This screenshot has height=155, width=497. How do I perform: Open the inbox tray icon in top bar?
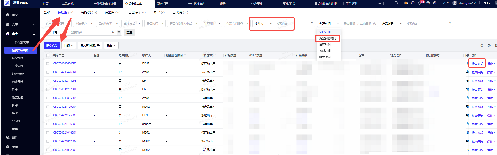pos(396,3)
